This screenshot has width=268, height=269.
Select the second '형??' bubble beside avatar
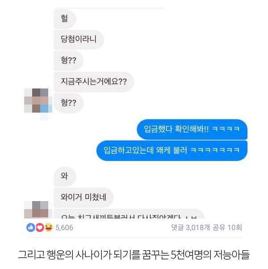(x=69, y=103)
